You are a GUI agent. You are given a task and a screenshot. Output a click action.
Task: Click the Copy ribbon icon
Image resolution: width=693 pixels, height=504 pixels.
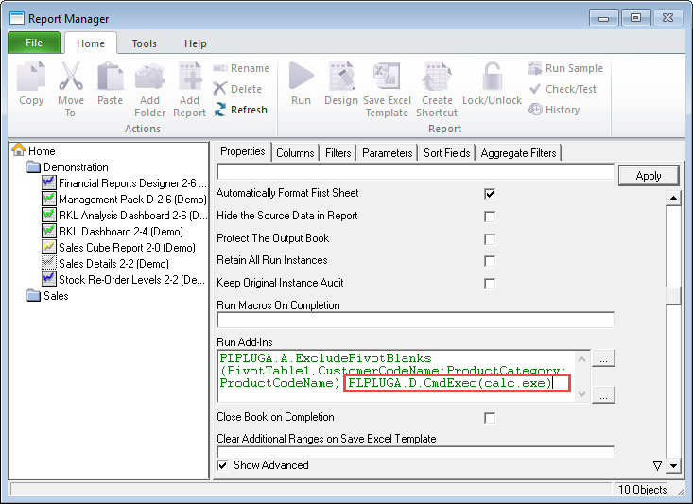[31, 76]
